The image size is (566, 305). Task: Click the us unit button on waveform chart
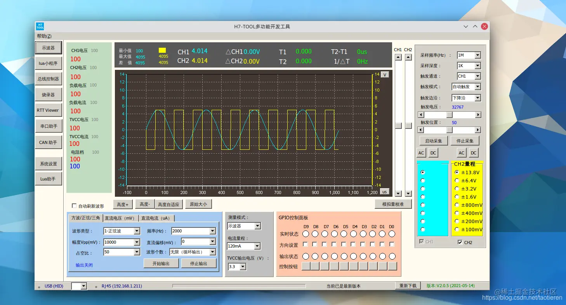click(384, 192)
